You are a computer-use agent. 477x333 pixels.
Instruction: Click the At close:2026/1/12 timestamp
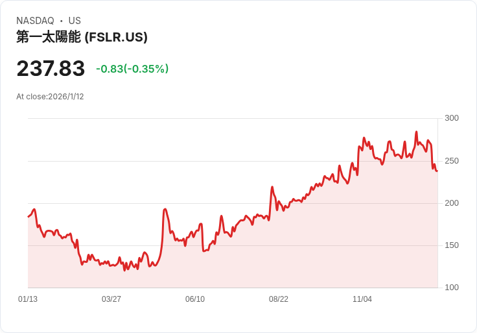click(50, 97)
